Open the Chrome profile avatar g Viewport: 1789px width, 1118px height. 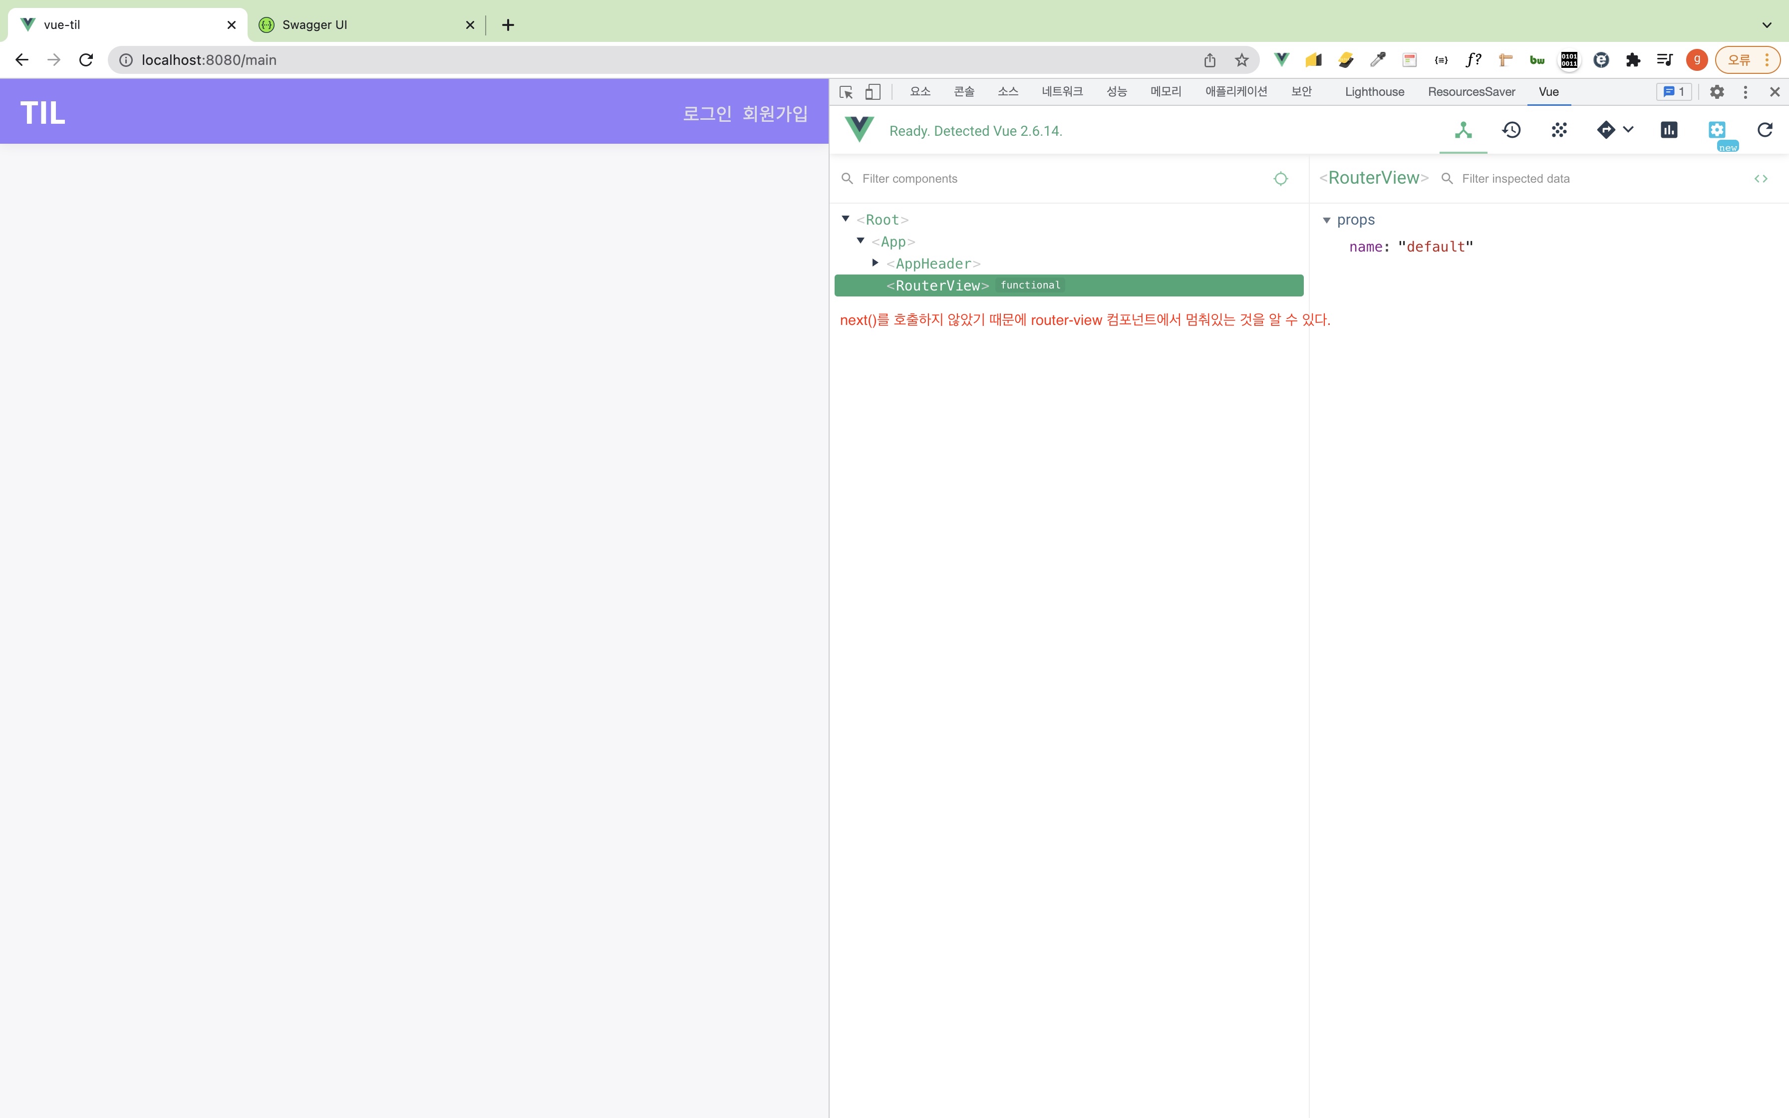[1697, 60]
